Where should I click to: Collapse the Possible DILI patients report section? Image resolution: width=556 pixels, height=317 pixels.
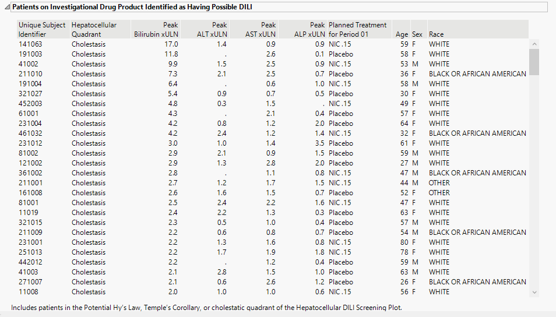(x=7, y=7)
